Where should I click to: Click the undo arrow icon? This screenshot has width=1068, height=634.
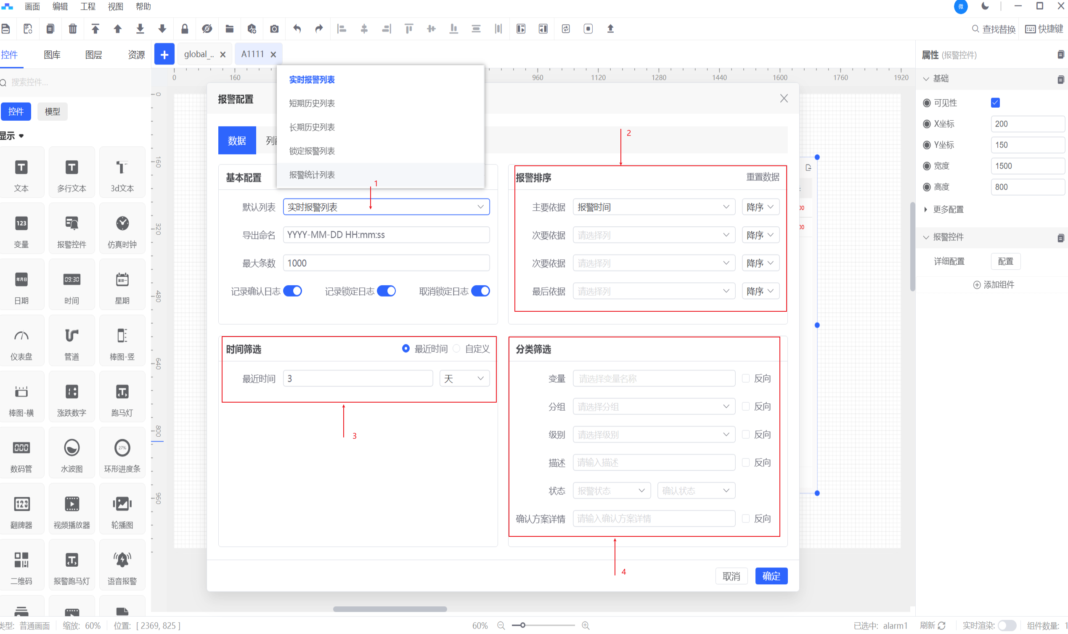[x=297, y=29]
